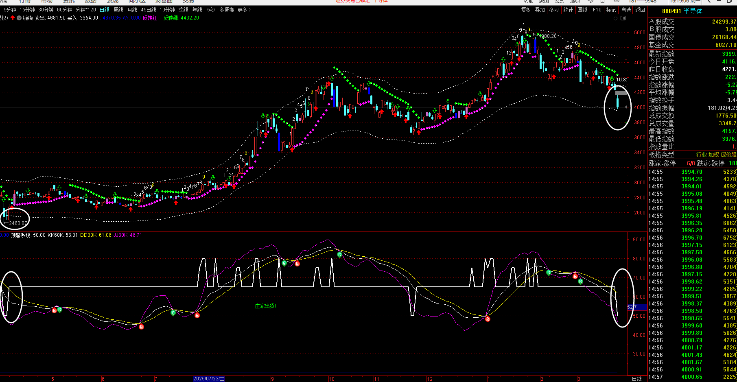Click the red up-arrow beside 缠绕 indicator

(x=13, y=18)
